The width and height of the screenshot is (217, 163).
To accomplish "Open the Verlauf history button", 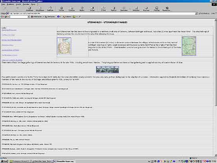I will (x=92, y=9).
